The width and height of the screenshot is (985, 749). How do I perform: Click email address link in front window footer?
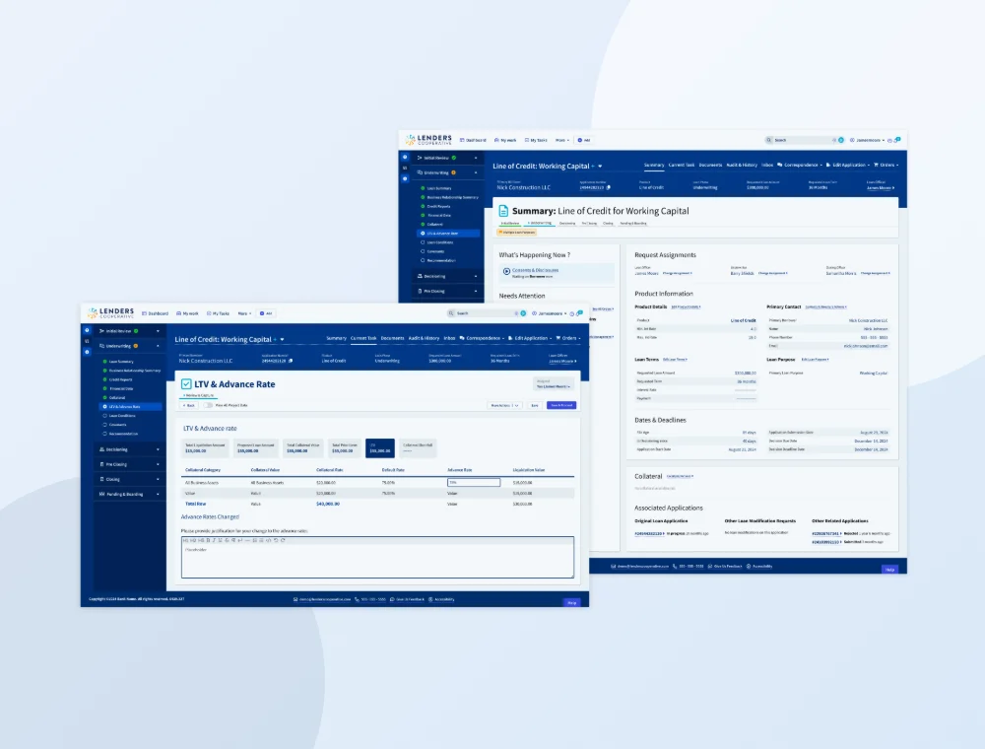pos(322,599)
